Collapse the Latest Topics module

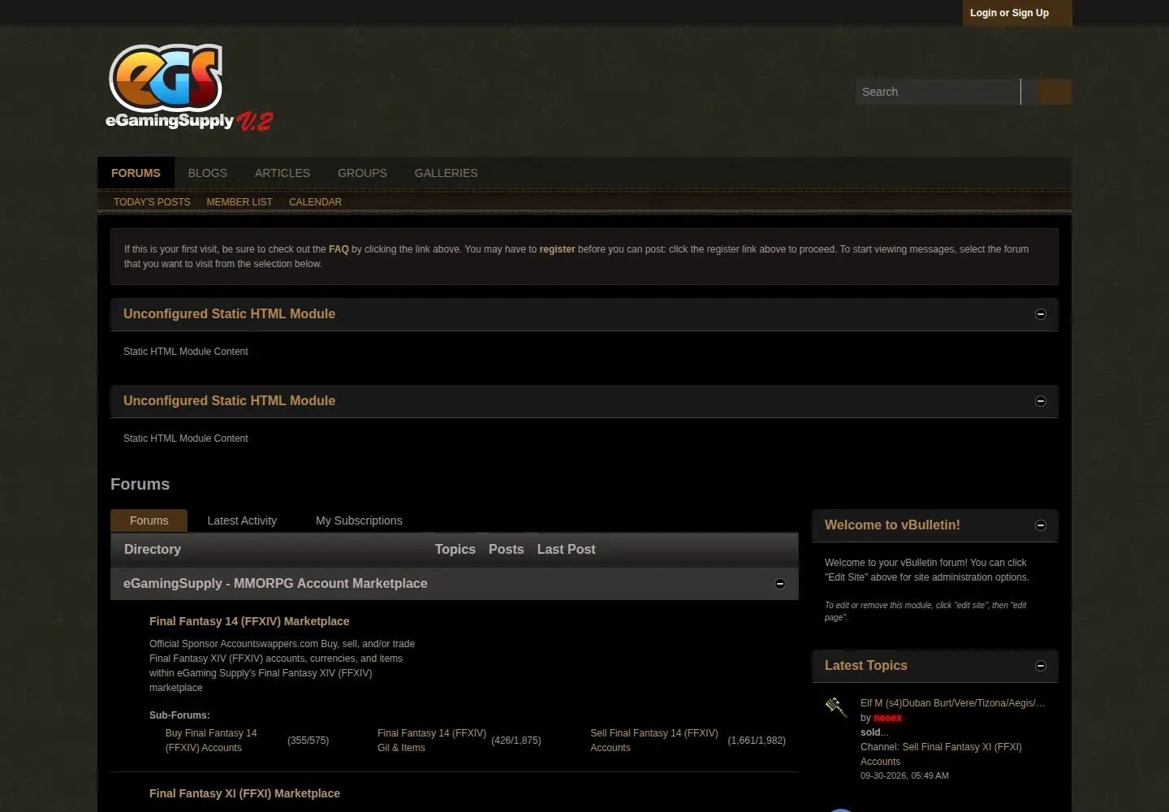click(x=1041, y=666)
